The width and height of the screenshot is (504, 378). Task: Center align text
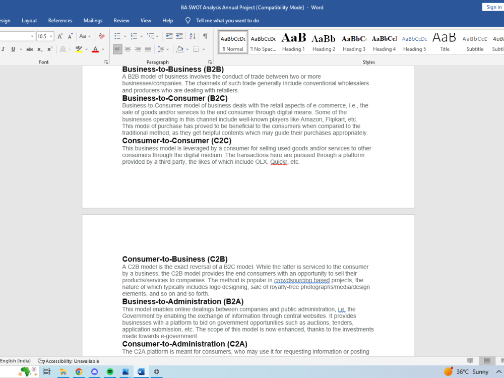click(128, 49)
